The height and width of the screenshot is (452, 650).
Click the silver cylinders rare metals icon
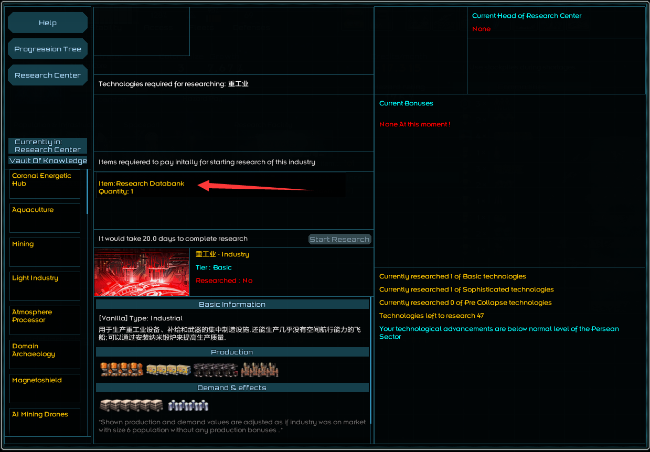click(188, 405)
